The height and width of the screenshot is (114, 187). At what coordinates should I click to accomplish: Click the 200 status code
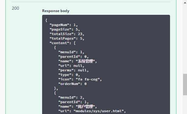tap(15, 8)
